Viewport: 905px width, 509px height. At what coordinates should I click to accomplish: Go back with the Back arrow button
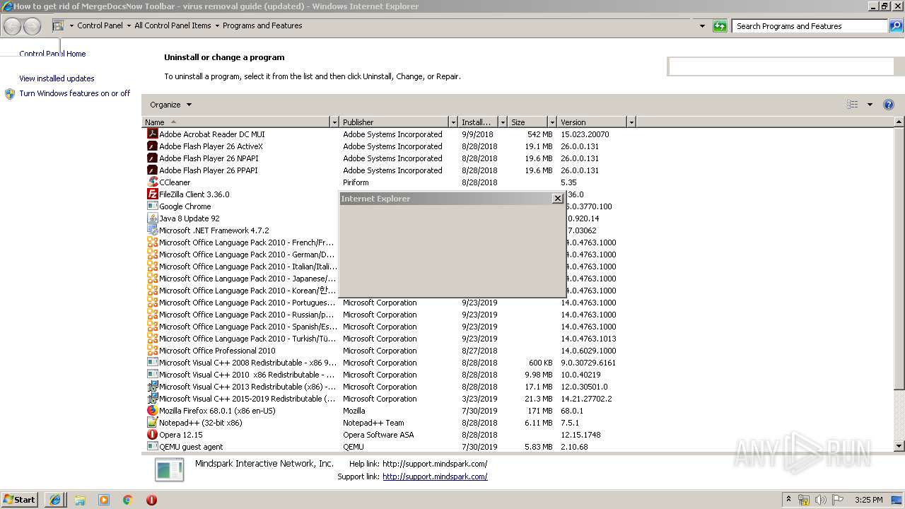coord(13,26)
